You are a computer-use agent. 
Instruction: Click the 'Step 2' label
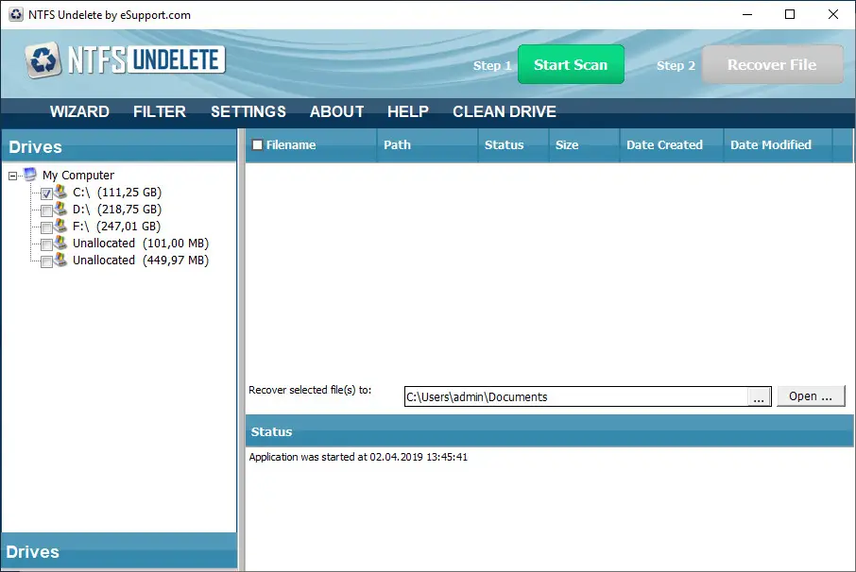[676, 65]
